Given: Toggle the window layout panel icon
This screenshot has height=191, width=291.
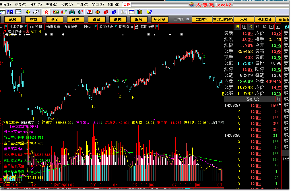Looking at the screenshot, I should [131, 12].
